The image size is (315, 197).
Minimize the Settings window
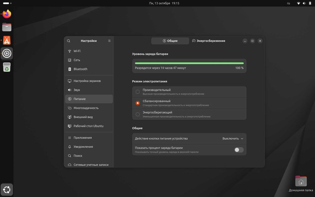coord(245,41)
